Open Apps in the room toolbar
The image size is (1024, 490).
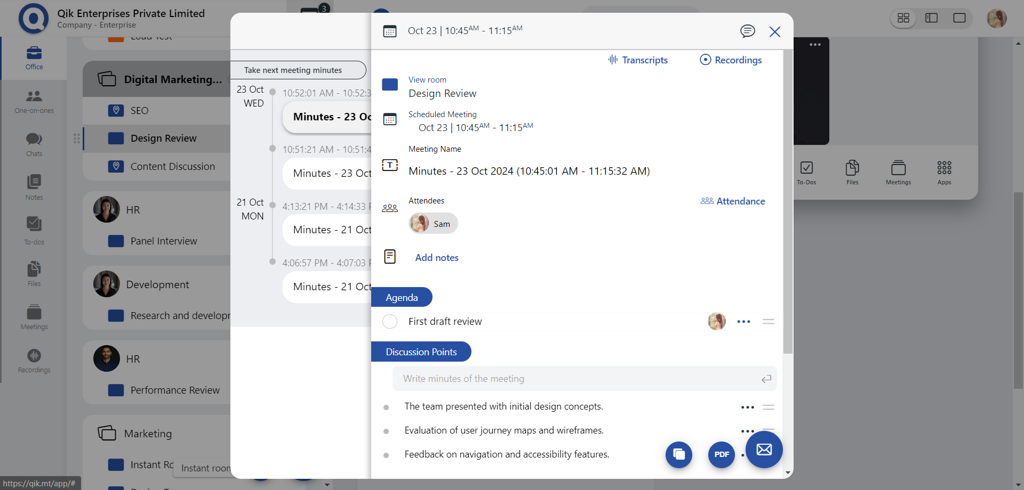[x=945, y=173]
